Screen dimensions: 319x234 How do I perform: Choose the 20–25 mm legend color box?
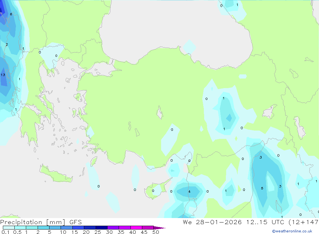(x=90, y=228)
